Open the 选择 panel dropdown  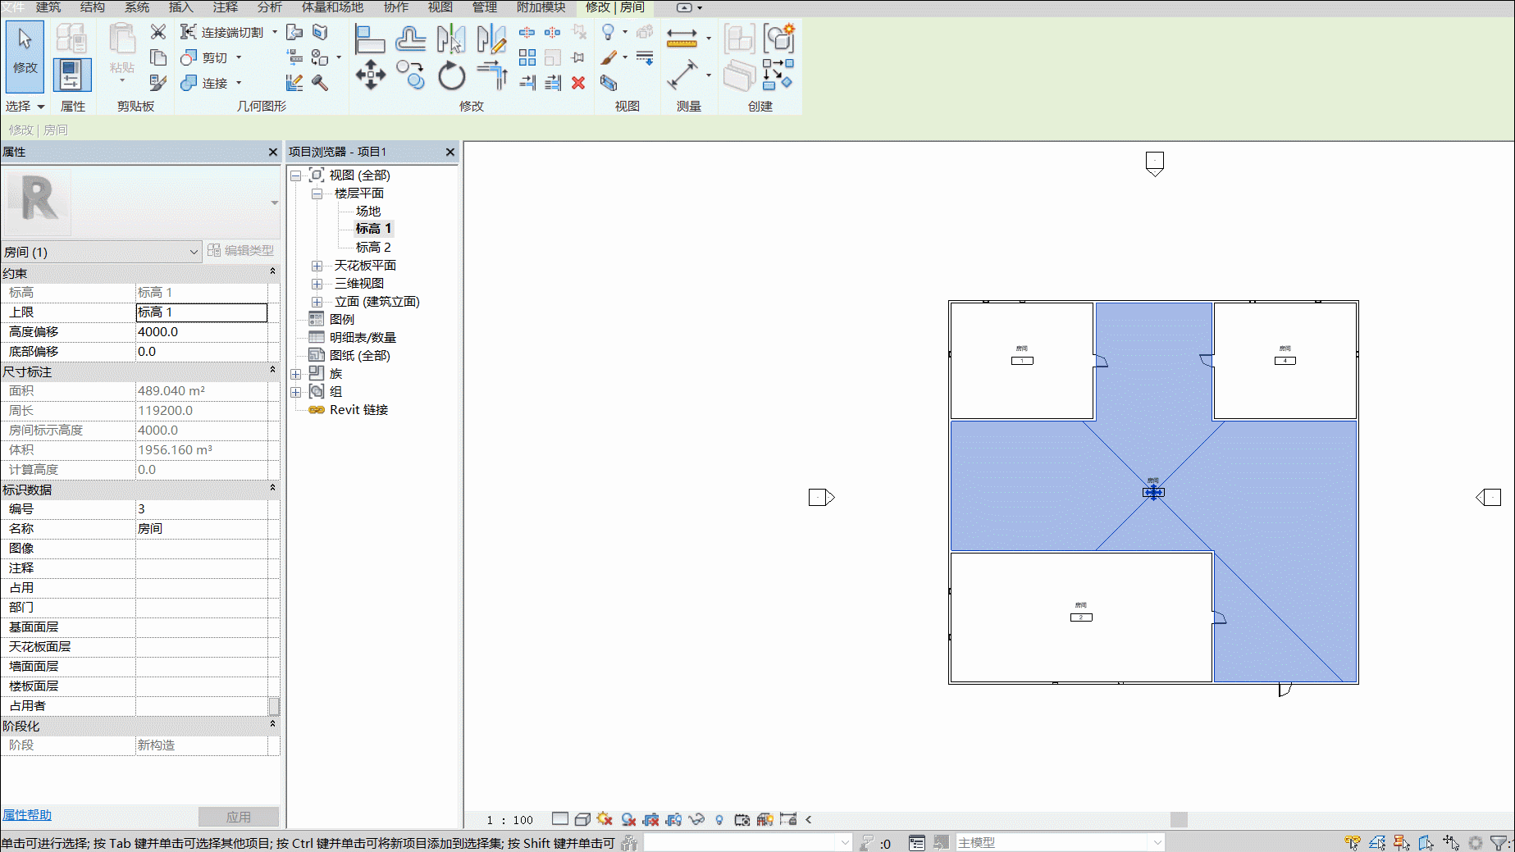(x=25, y=107)
